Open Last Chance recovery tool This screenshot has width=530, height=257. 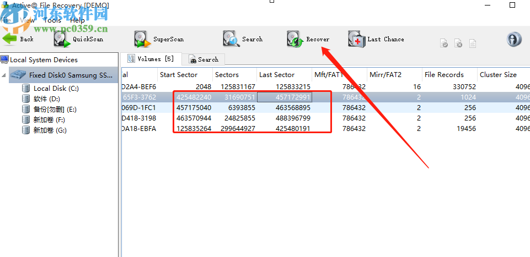pos(376,39)
